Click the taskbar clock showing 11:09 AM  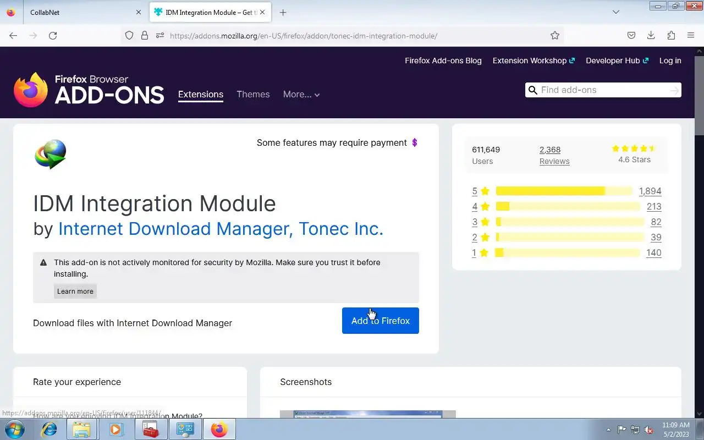676,430
